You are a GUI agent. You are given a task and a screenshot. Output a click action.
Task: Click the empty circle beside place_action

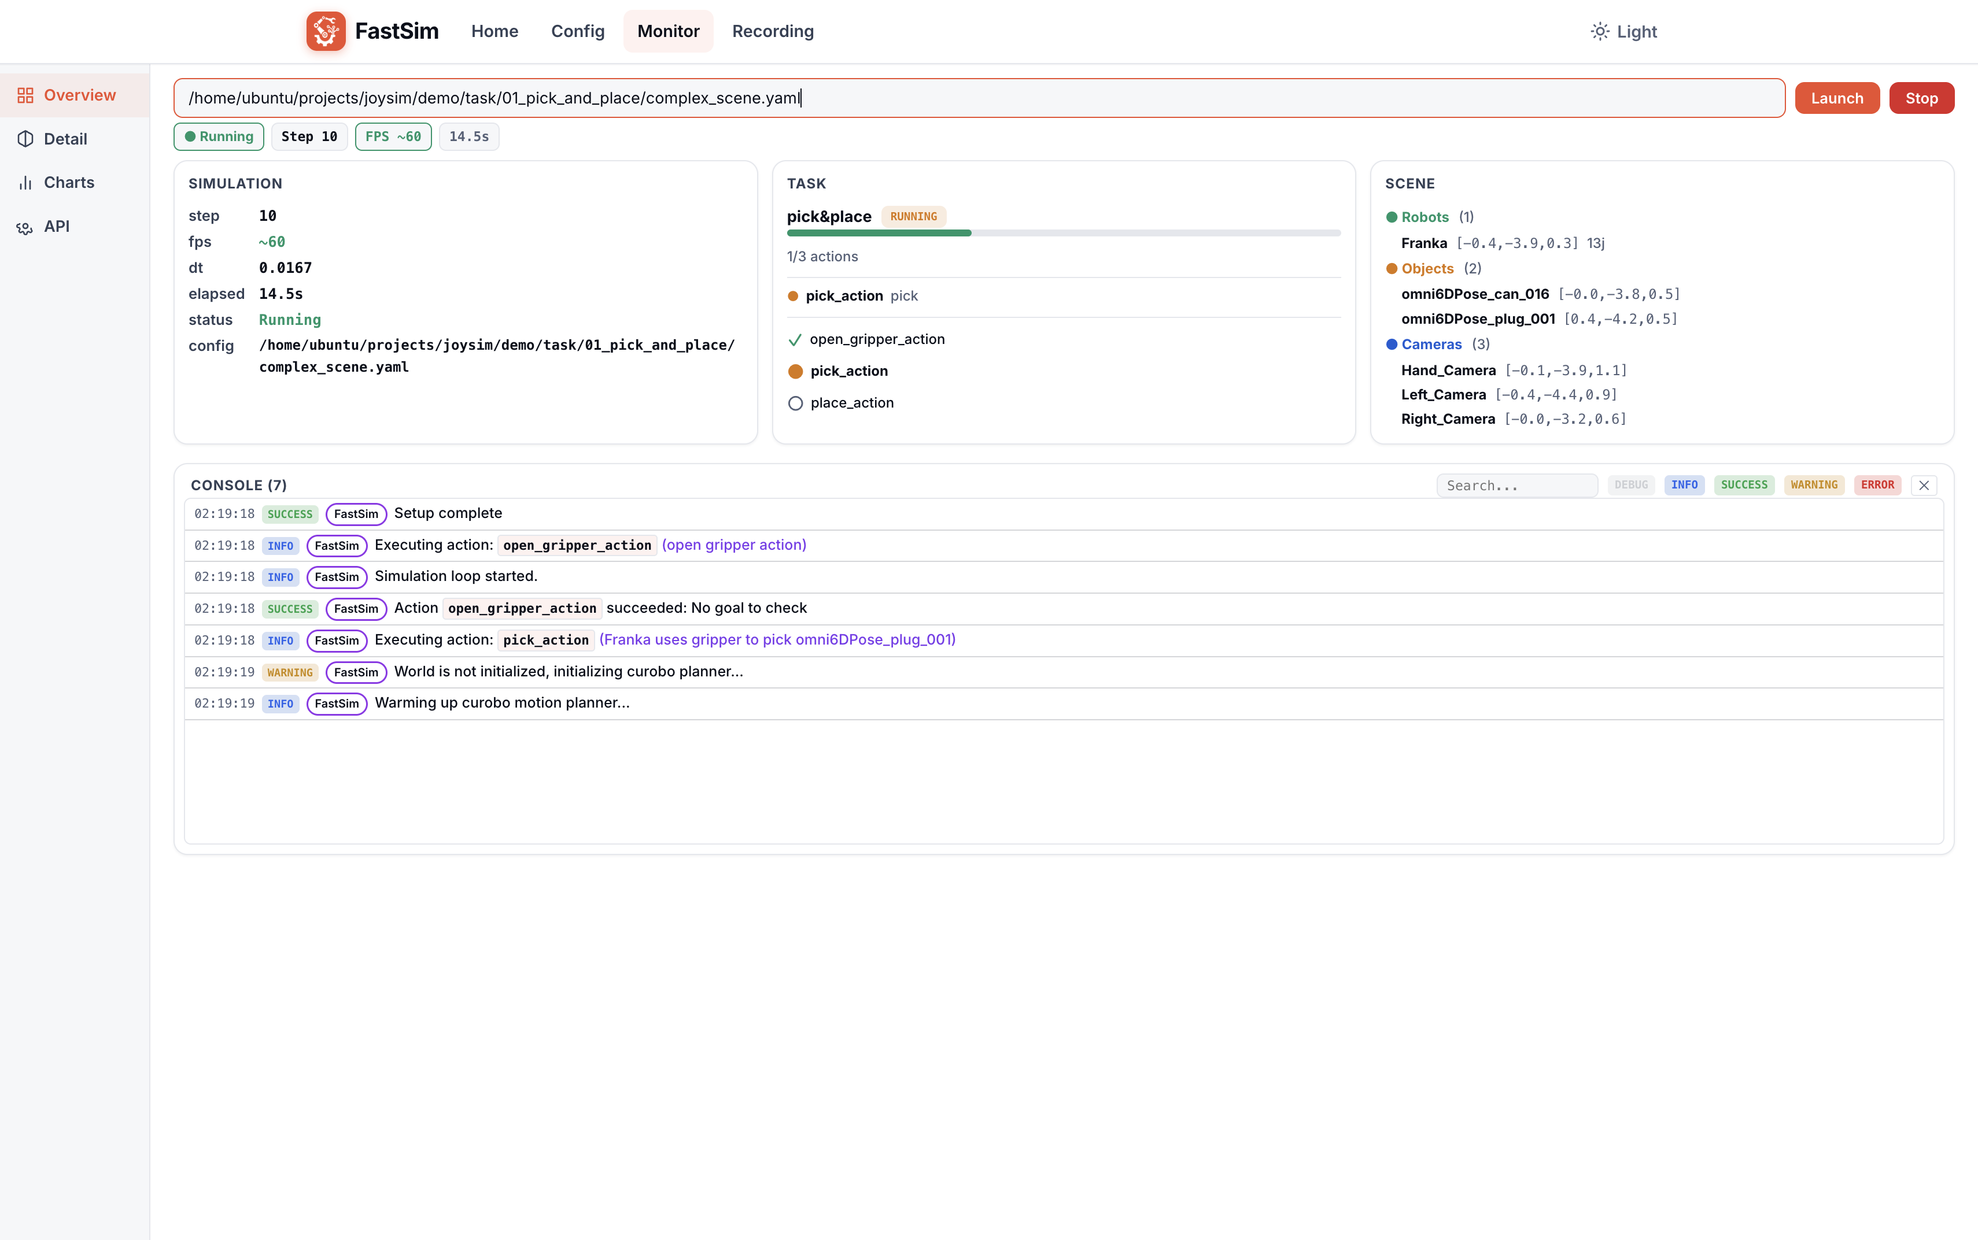[795, 403]
